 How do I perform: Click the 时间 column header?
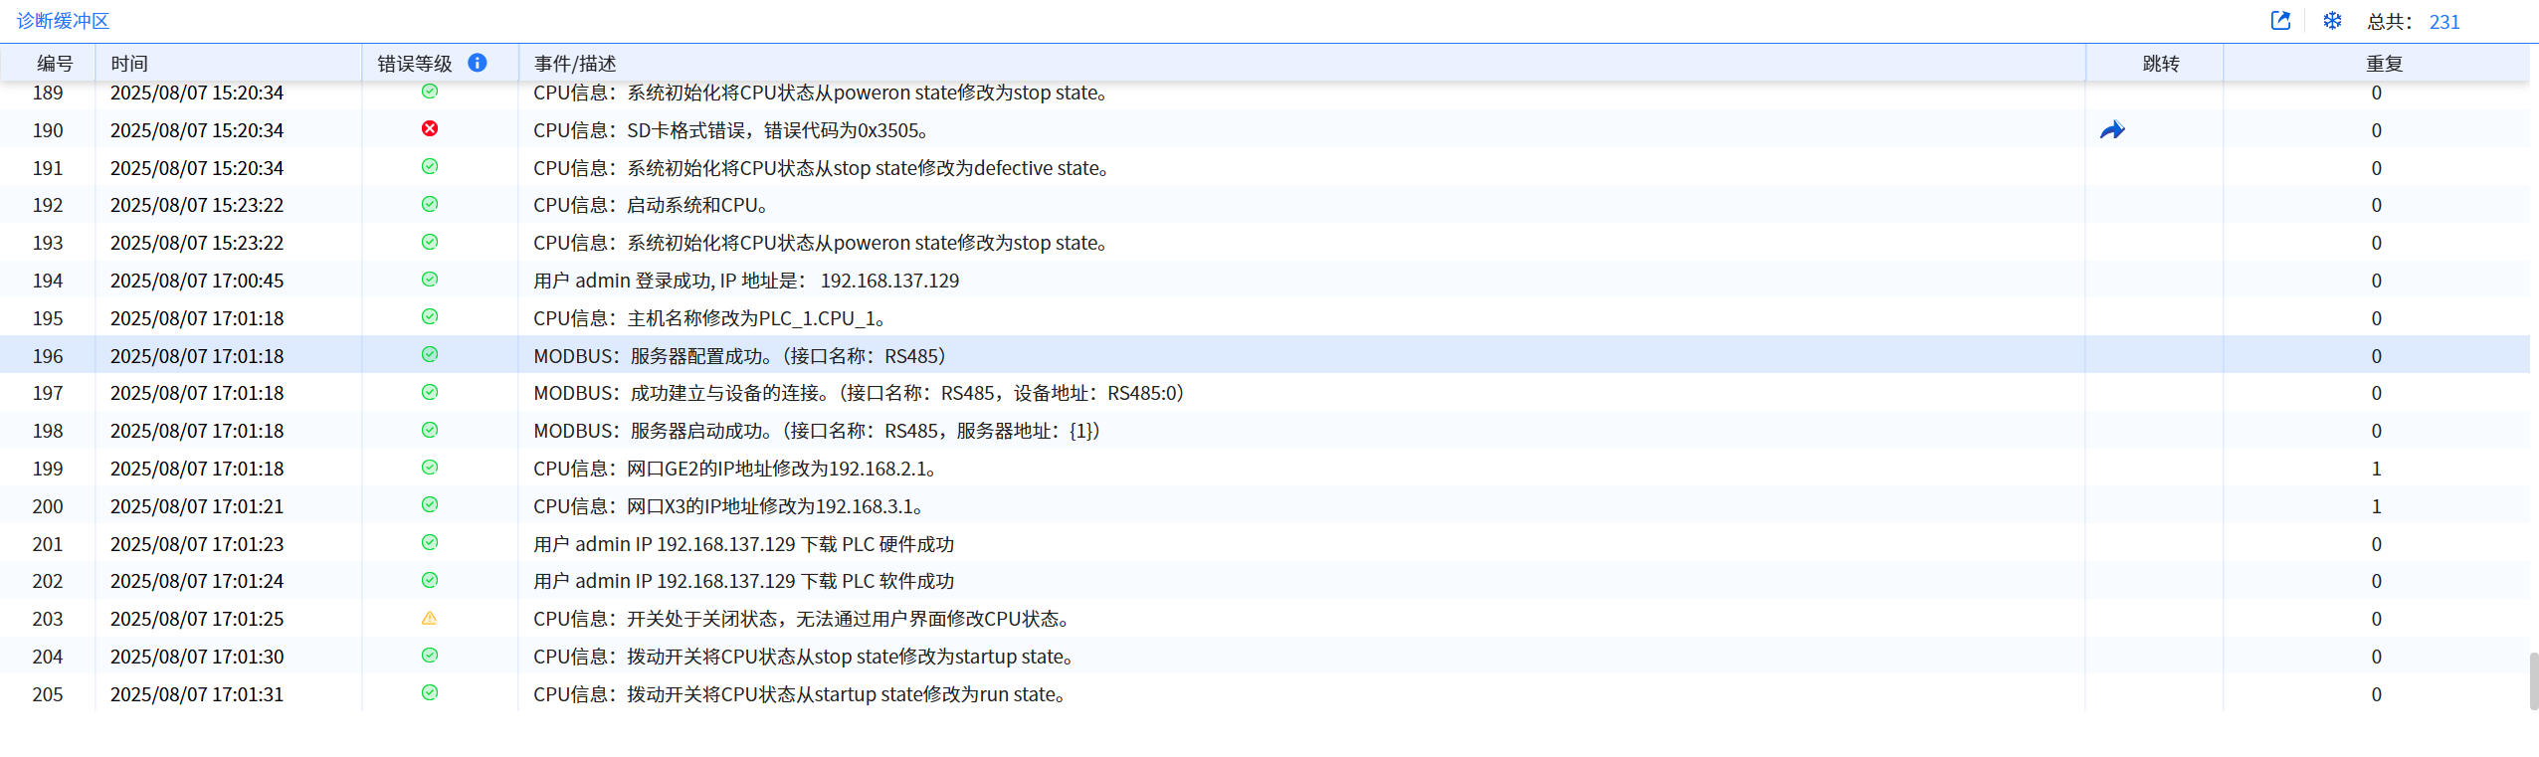pos(129,64)
